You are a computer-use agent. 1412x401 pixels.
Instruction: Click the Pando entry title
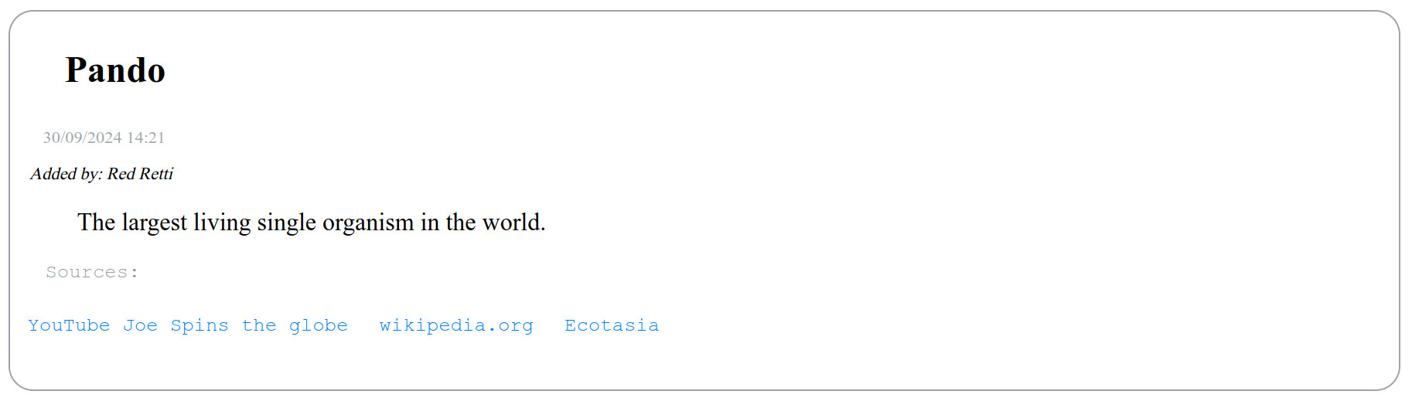[115, 70]
